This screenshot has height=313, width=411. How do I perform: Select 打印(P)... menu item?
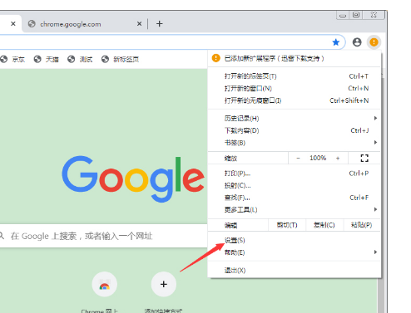(295, 174)
